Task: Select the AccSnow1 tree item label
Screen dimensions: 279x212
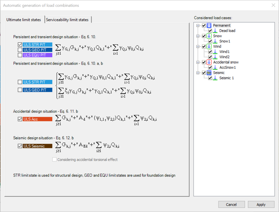Action: click(228, 67)
